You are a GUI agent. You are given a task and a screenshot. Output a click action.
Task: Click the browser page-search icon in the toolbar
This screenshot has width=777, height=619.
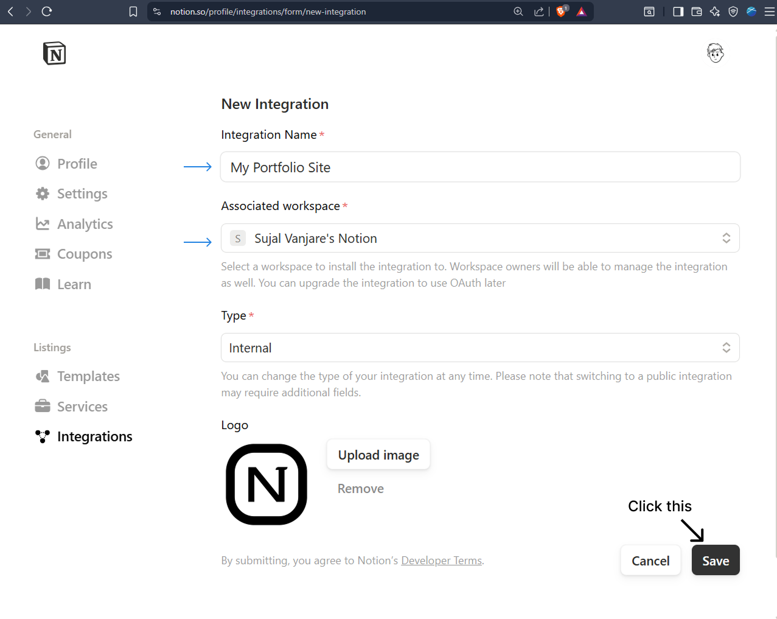pos(649,12)
